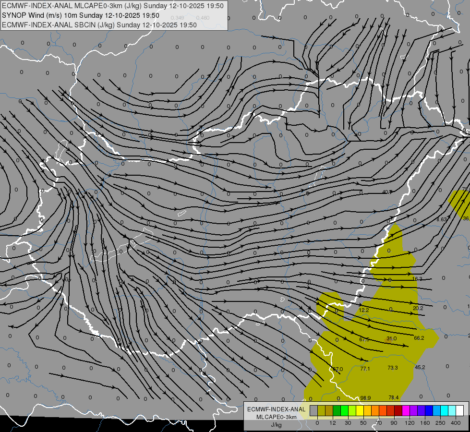Click the legend title ECMWF-INDEX-ANAL MLCAPE0-3km
Screen dimensions: 470x432
(x=276, y=413)
